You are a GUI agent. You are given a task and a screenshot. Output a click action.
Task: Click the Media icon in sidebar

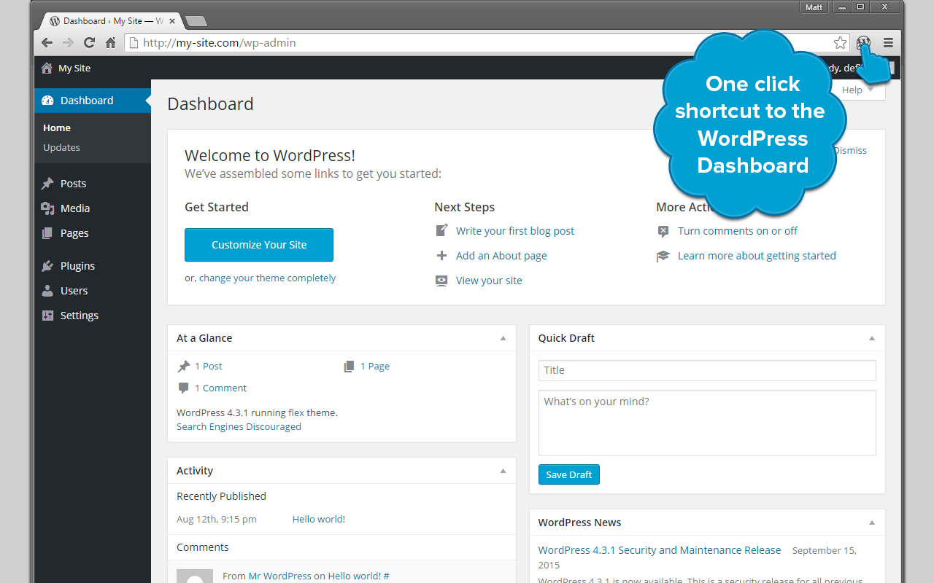click(x=47, y=208)
